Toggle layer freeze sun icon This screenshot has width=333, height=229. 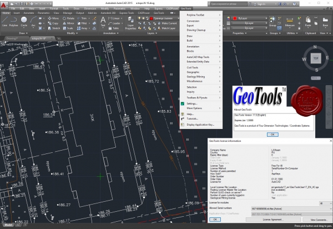pos(143,18)
